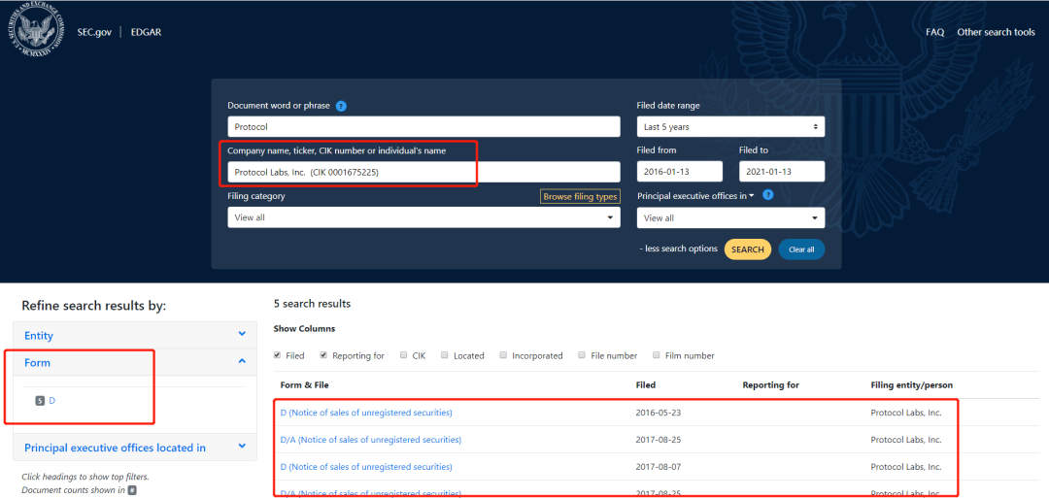Image resolution: width=1049 pixels, height=498 pixels.
Task: Click the Filed to date field
Action: tap(781, 172)
